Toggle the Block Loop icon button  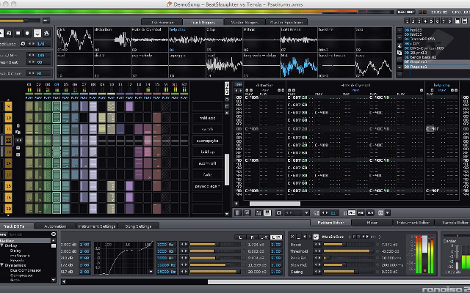tap(23, 44)
